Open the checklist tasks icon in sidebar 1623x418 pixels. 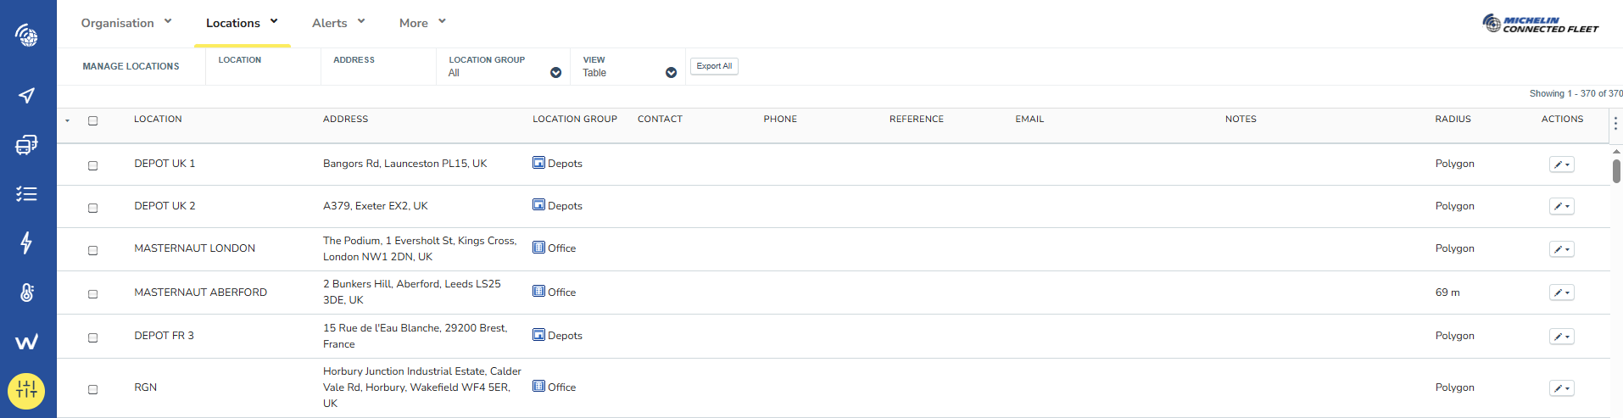pyautogui.click(x=27, y=194)
